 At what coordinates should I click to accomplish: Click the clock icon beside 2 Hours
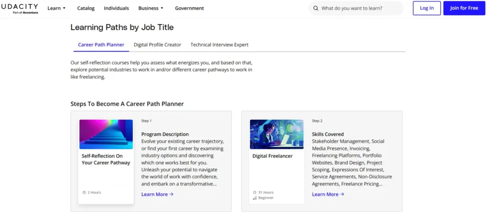[84, 193]
